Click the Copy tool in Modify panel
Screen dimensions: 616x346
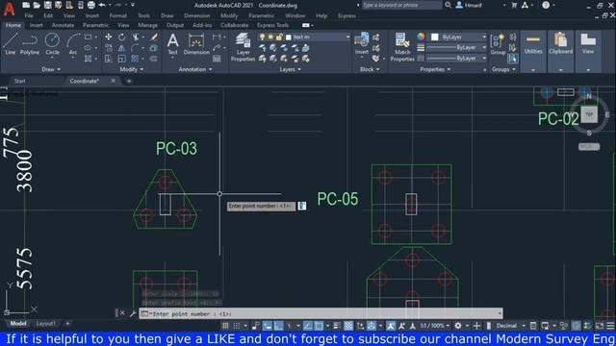tap(109, 48)
